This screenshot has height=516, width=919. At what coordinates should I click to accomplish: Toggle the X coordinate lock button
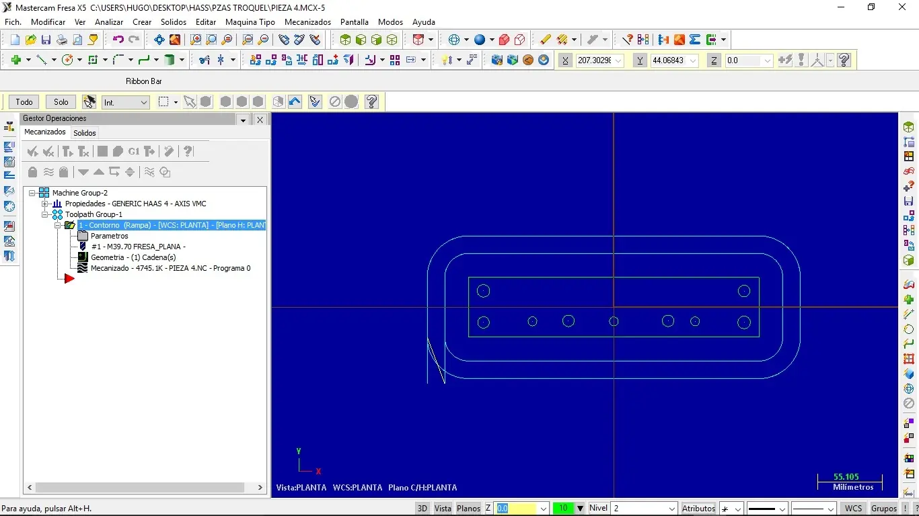point(565,60)
